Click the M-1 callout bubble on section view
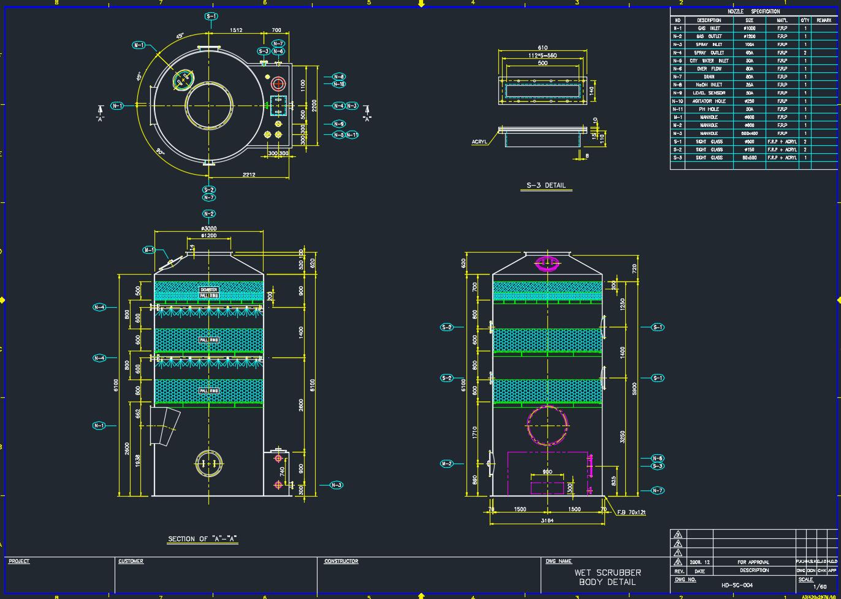 (150, 250)
